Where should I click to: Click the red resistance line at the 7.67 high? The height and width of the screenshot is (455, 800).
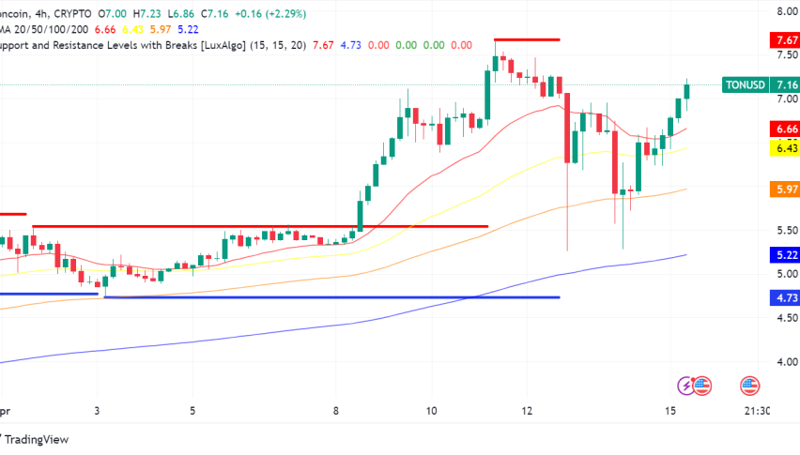click(527, 39)
